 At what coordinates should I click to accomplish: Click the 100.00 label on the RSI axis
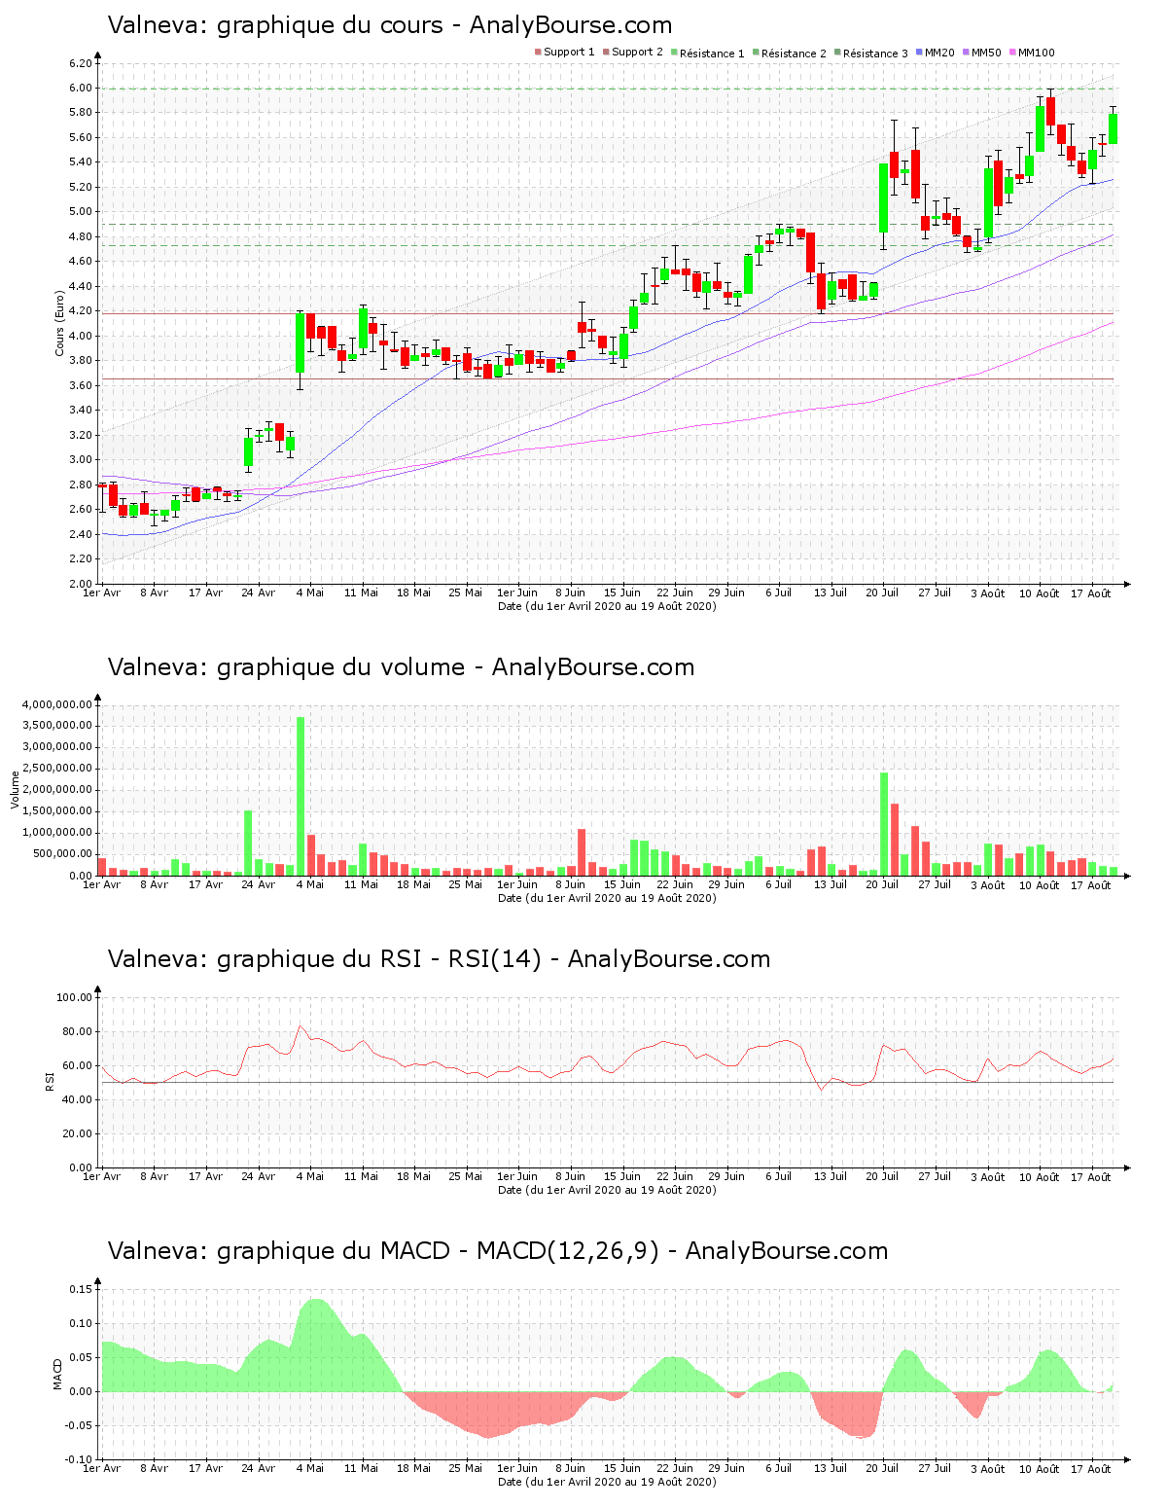coord(75,997)
